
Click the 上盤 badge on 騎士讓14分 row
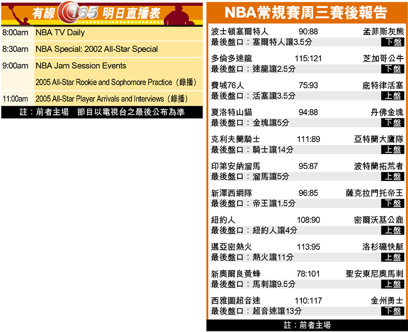pyautogui.click(x=393, y=149)
